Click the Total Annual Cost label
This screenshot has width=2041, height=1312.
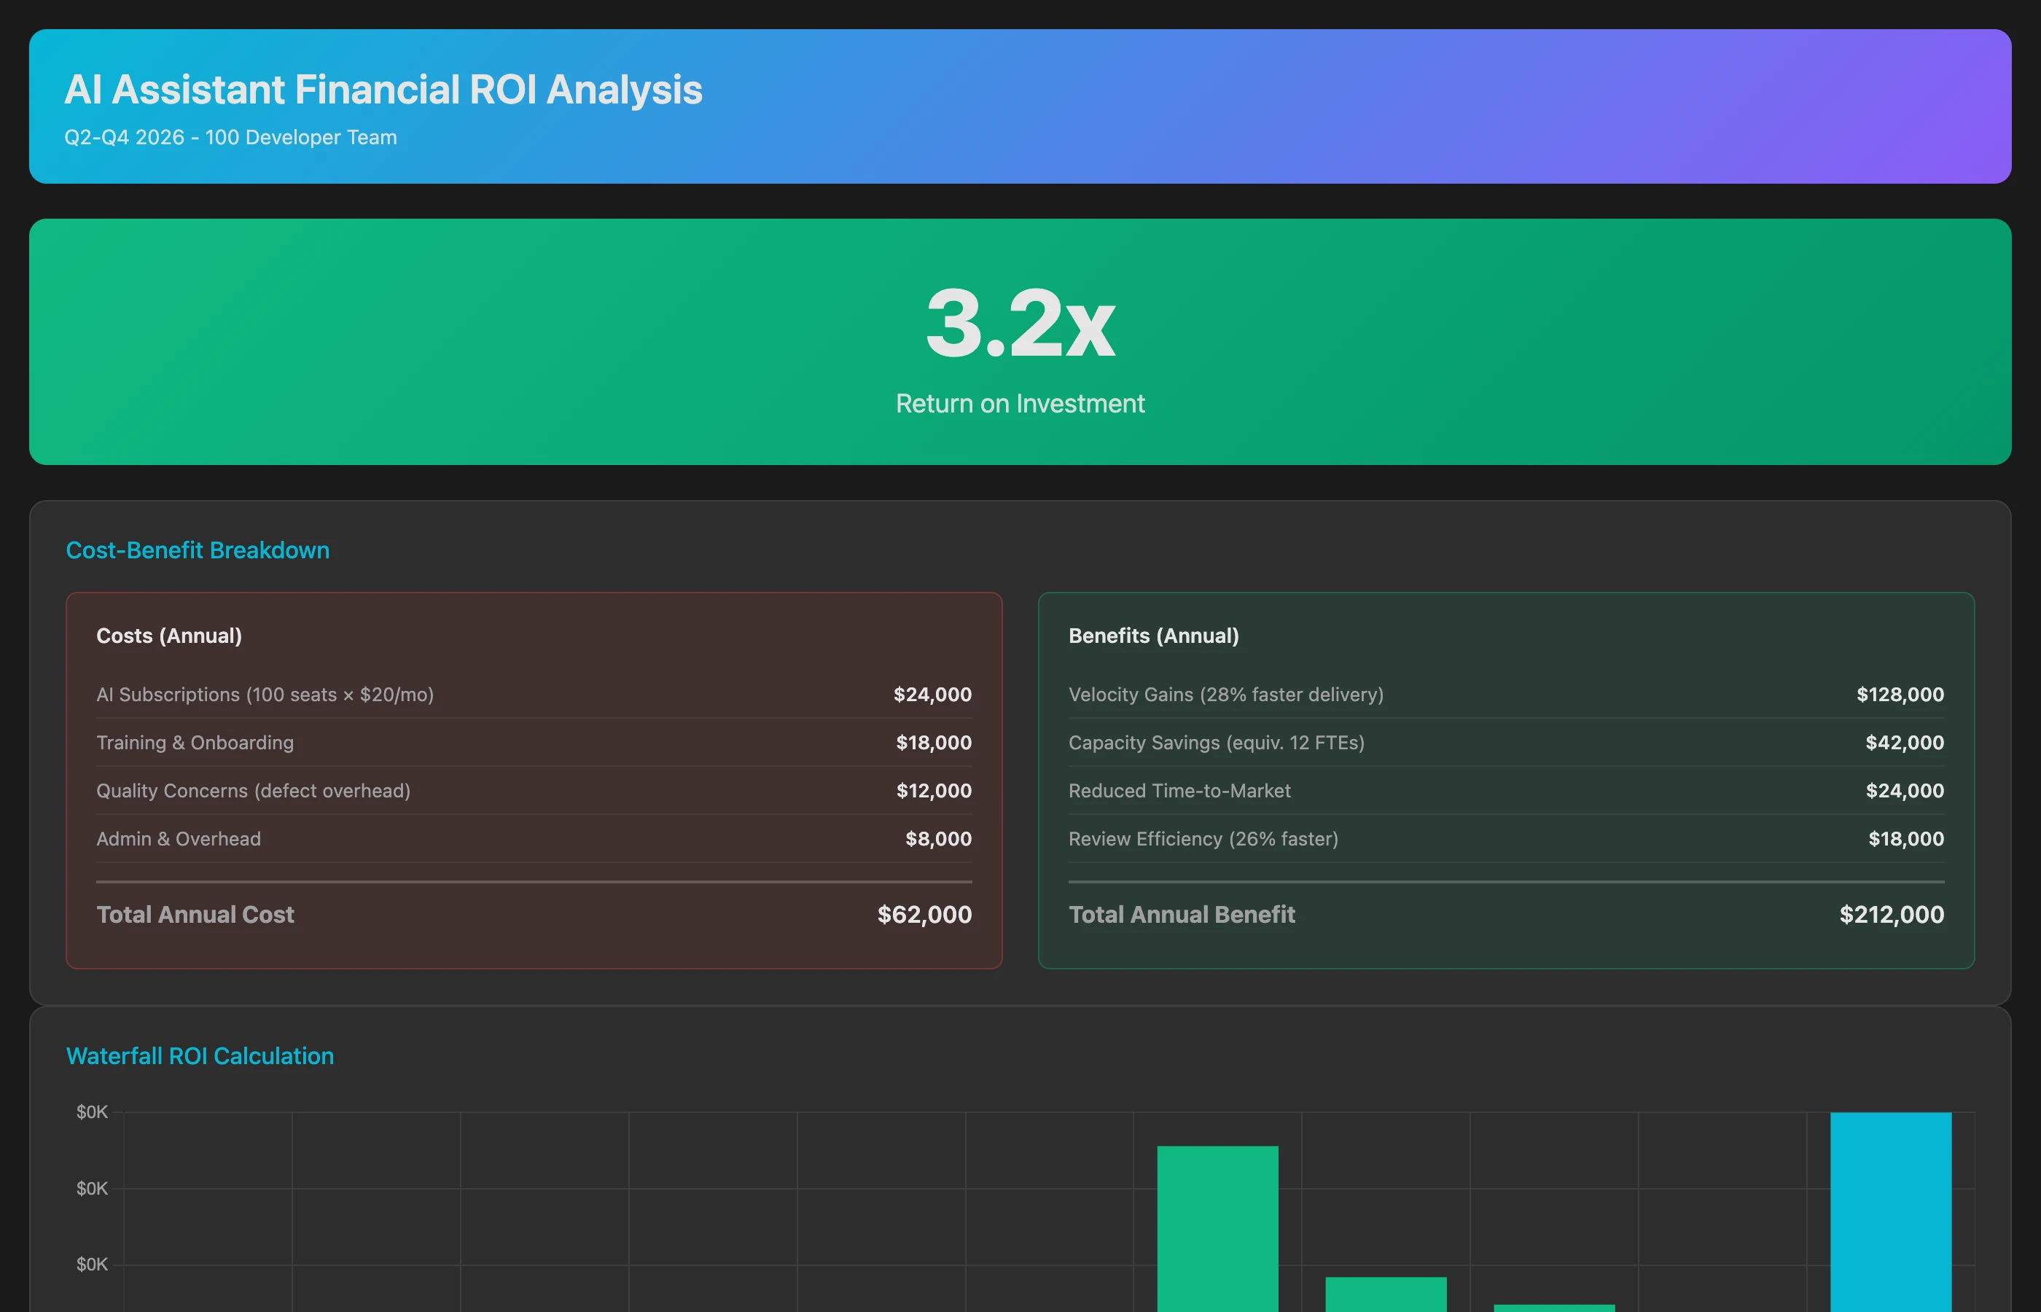point(195,914)
